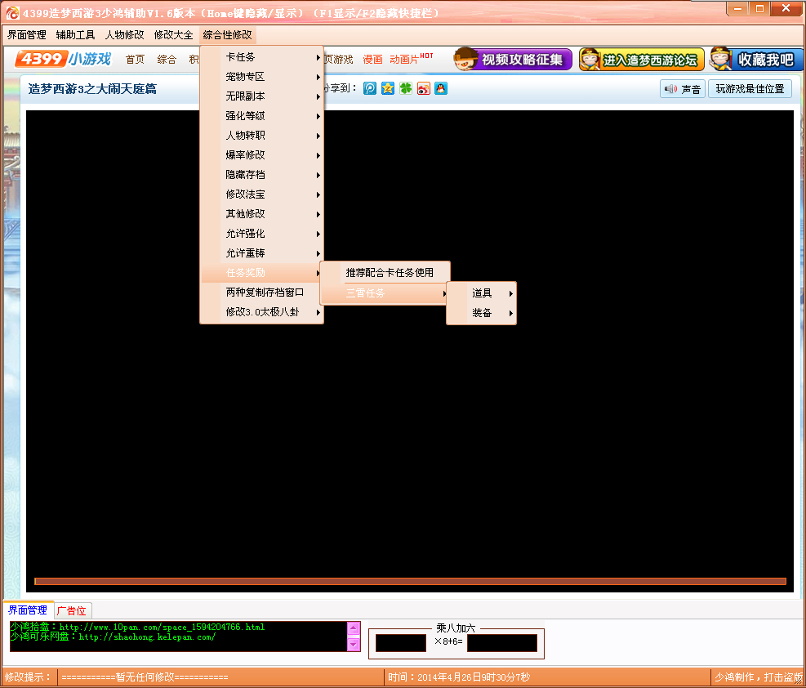Expand 无限副本 submenu
Image resolution: width=806 pixels, height=688 pixels.
[x=262, y=96]
